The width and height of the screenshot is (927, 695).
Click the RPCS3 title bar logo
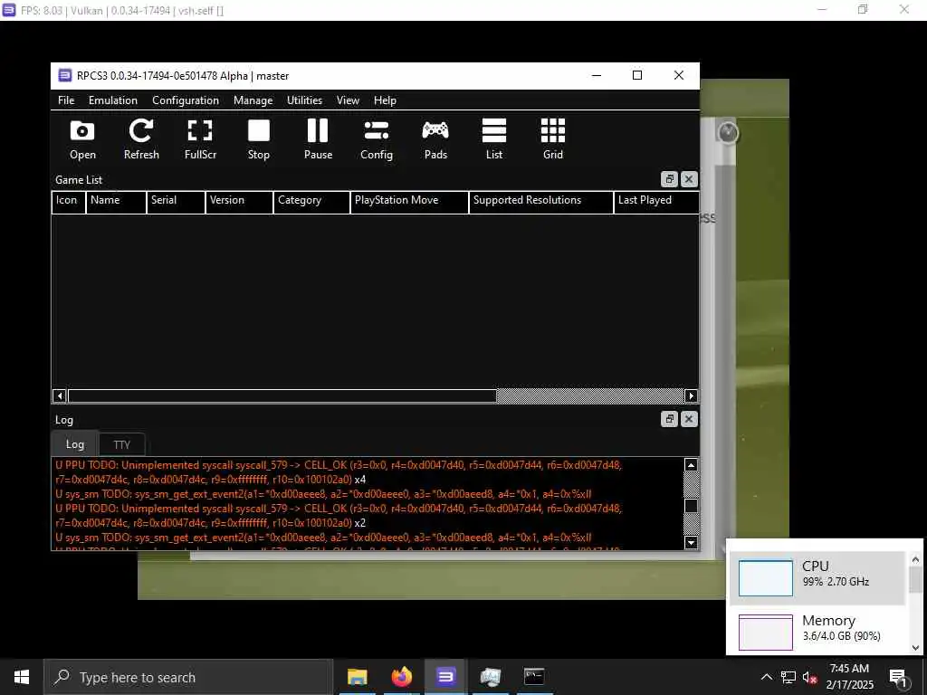click(x=64, y=76)
